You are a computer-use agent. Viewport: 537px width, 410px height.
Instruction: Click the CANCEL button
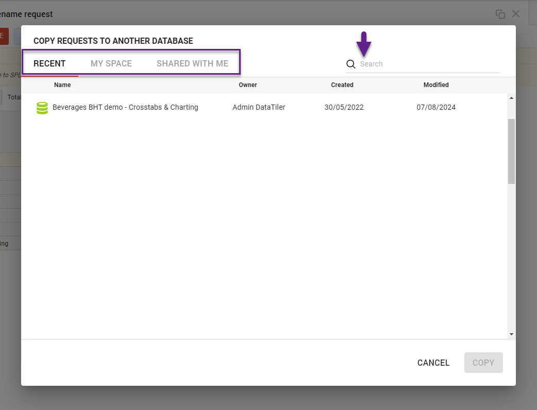pyautogui.click(x=433, y=363)
